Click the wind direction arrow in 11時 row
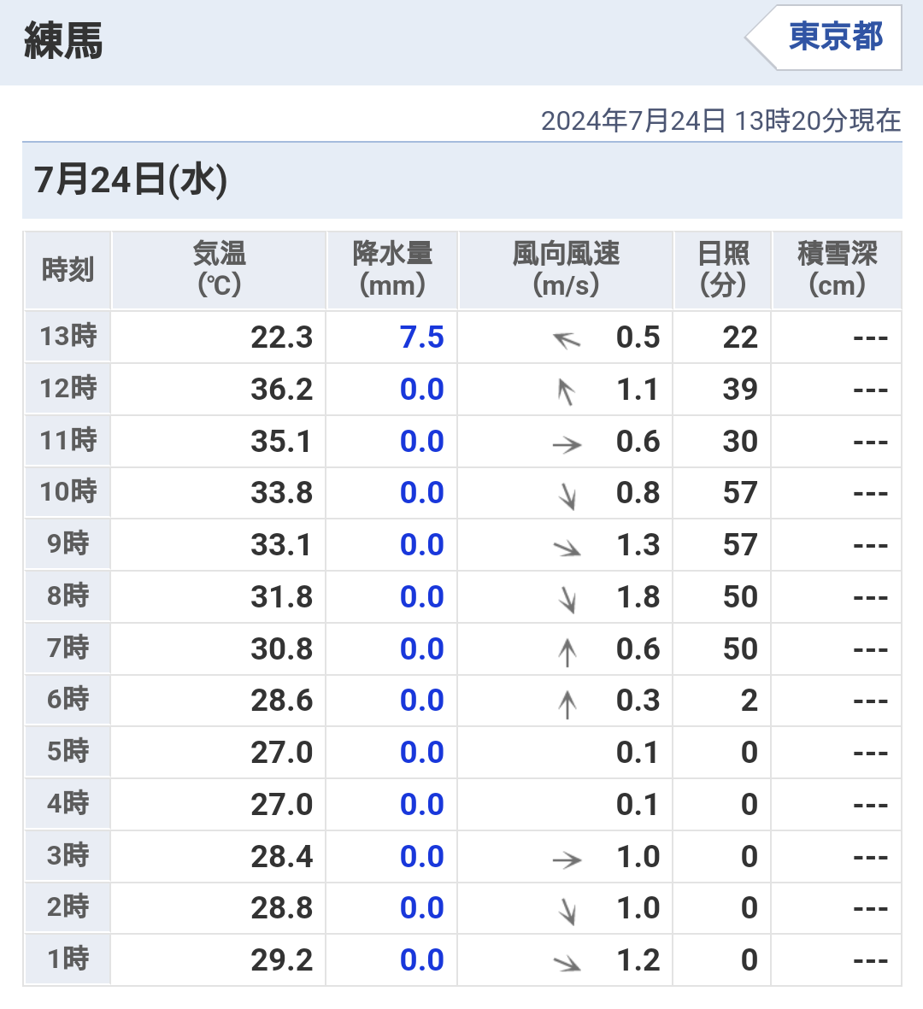 tap(567, 444)
